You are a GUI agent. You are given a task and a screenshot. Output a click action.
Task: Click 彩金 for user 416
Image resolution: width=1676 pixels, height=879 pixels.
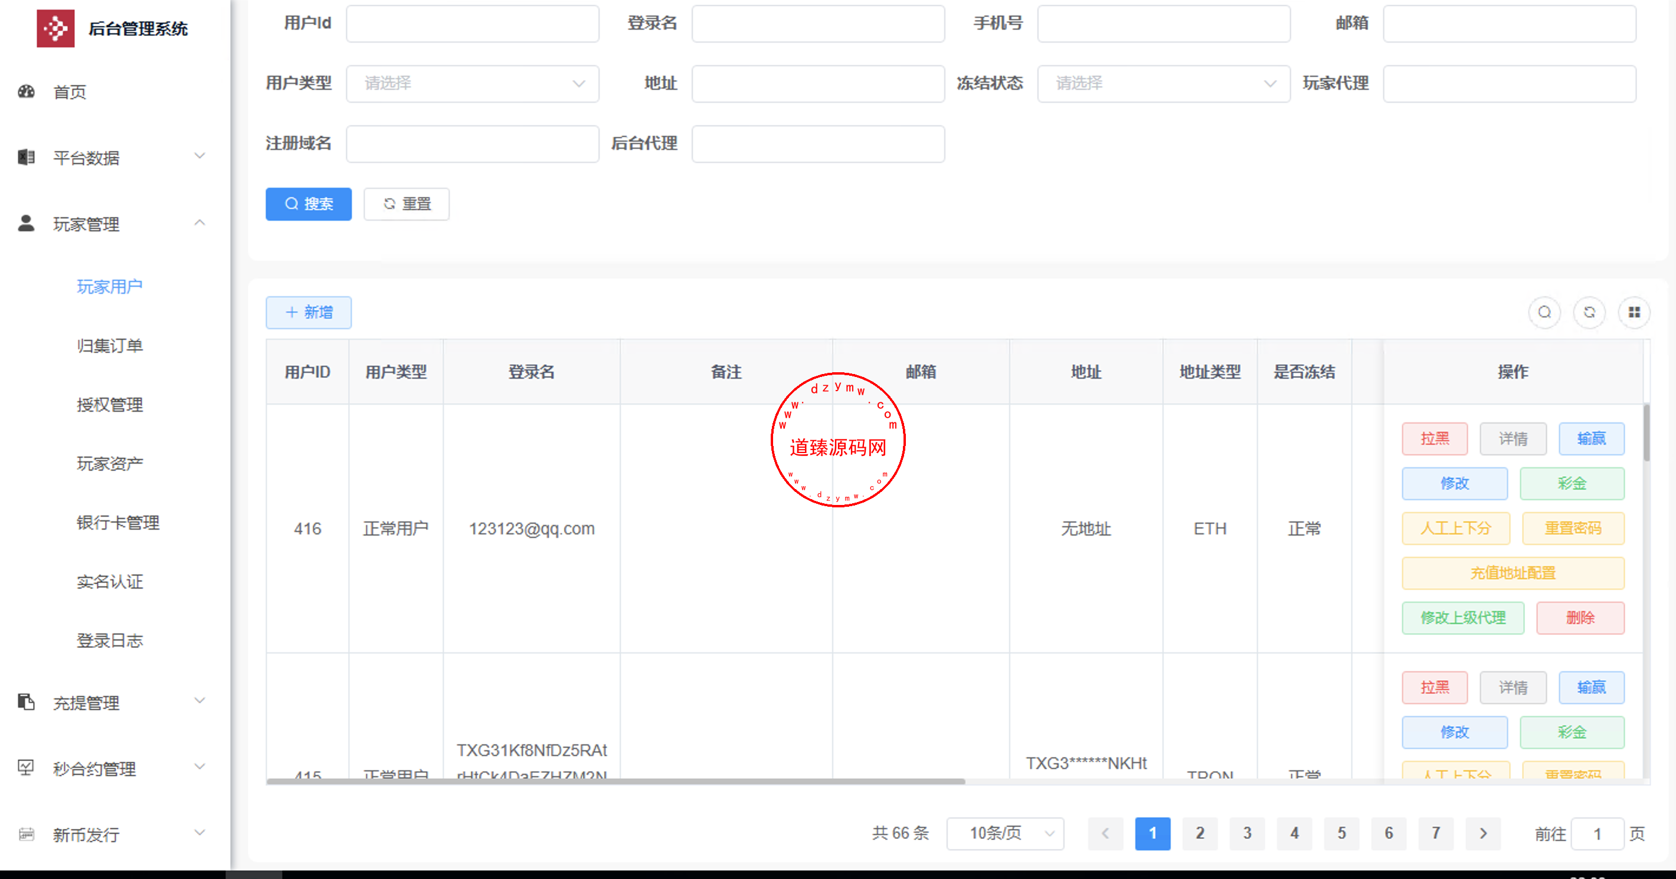point(1572,483)
